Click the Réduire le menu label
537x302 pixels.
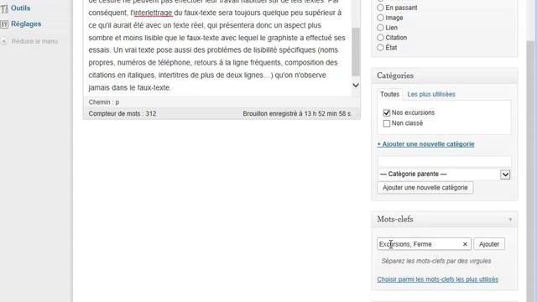tap(34, 41)
